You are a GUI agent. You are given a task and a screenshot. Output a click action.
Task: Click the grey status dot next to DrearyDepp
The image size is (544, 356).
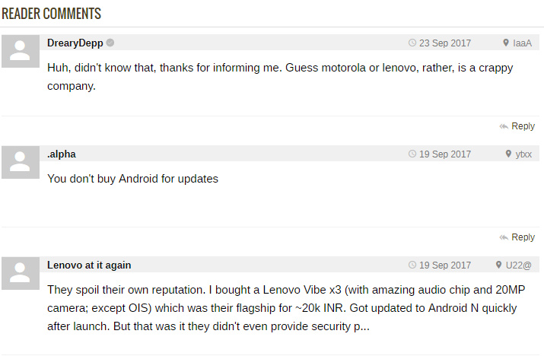110,43
